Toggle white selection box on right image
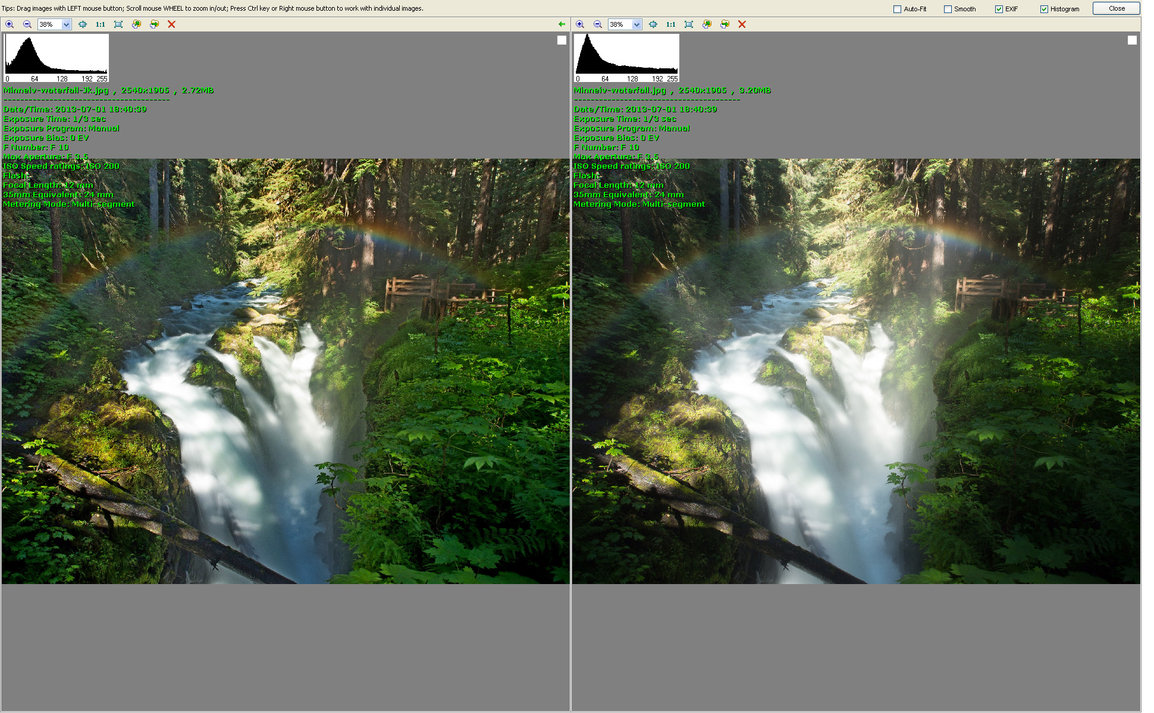The height and width of the screenshot is (713, 1154). [x=1132, y=40]
